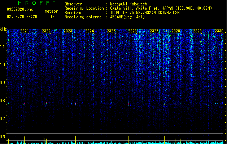Click the Observer label
Image resolution: width=227 pixels, height=144 pixels.
(x=73, y=4)
